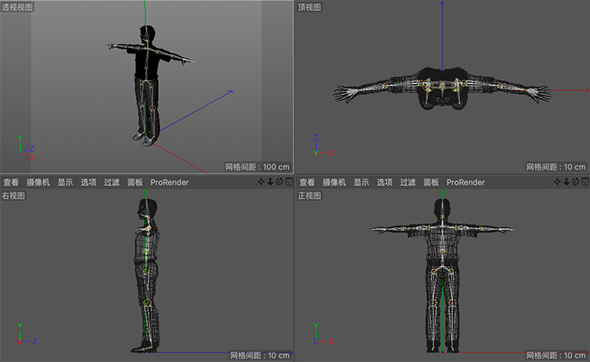
Task: Click the zoom (dolly) icon above 正视图
Action: (566, 182)
